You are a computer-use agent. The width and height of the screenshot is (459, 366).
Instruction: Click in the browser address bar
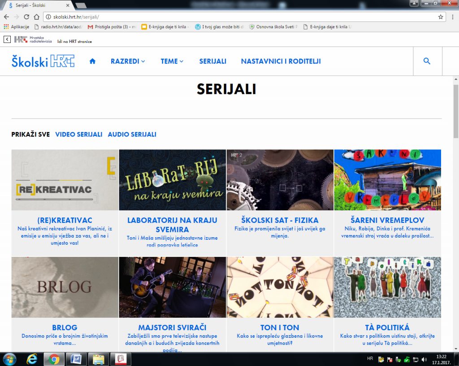tap(242, 17)
